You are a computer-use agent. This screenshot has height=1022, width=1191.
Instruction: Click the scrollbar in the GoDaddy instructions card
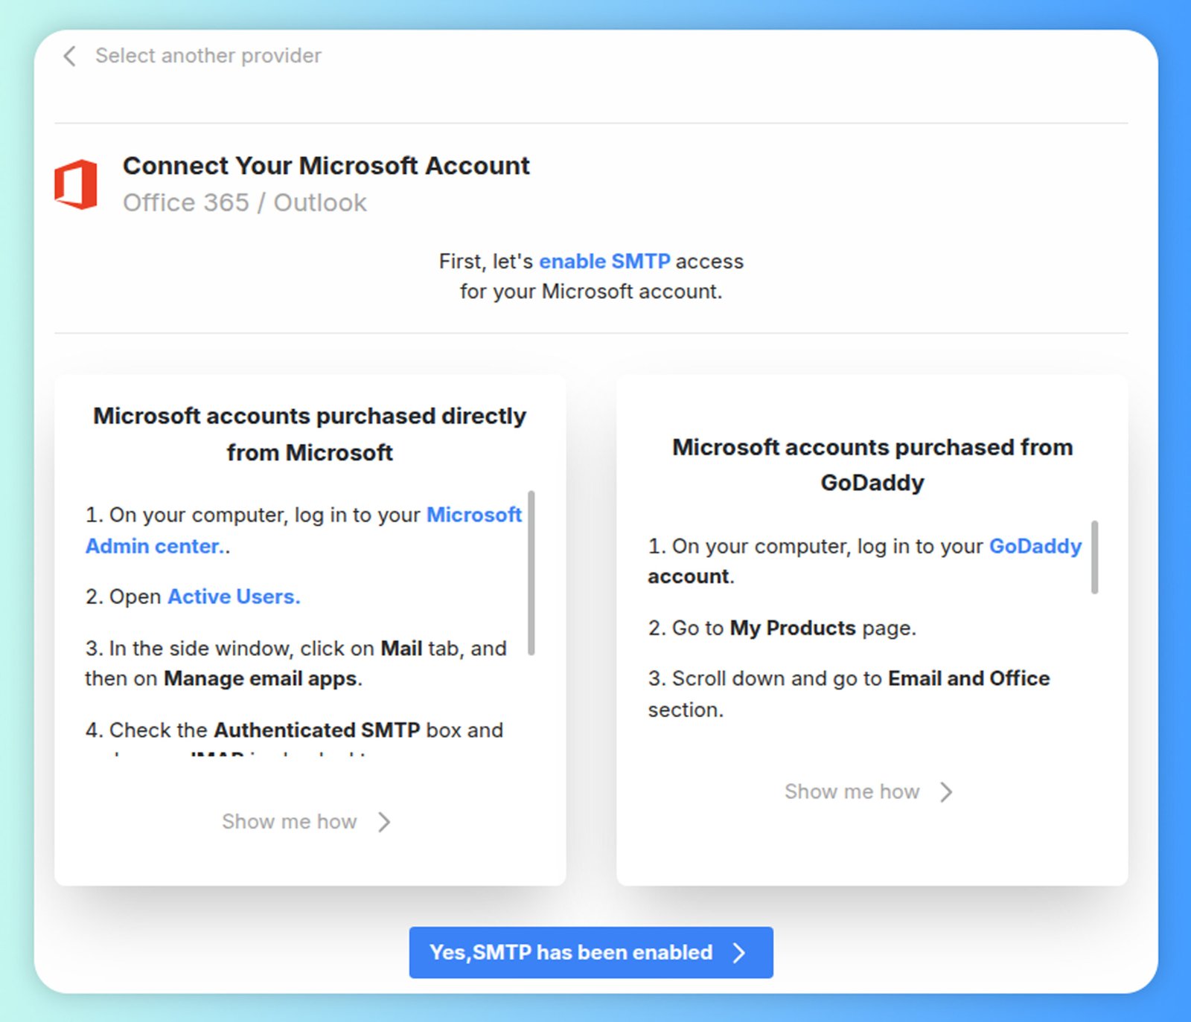point(1094,558)
